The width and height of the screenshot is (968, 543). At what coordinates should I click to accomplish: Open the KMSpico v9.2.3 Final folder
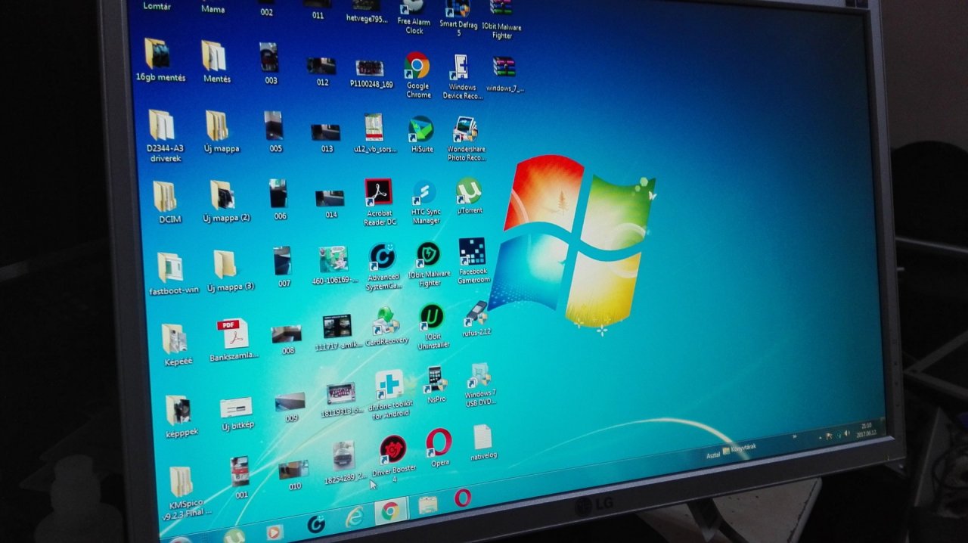coord(181,482)
